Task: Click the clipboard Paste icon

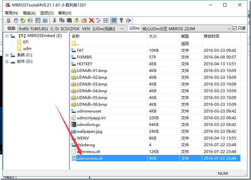Action: pyautogui.click(x=69, y=20)
